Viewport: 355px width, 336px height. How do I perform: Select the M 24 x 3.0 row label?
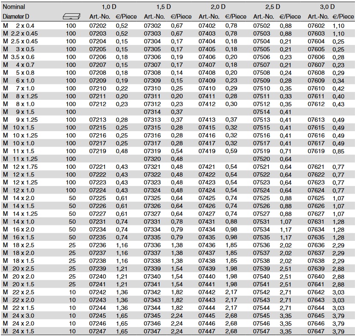coord(20,316)
